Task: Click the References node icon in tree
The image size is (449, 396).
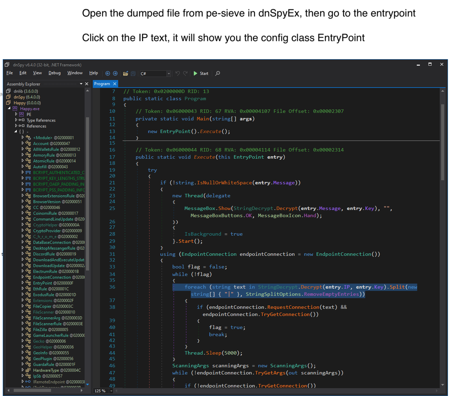Action: [22, 126]
